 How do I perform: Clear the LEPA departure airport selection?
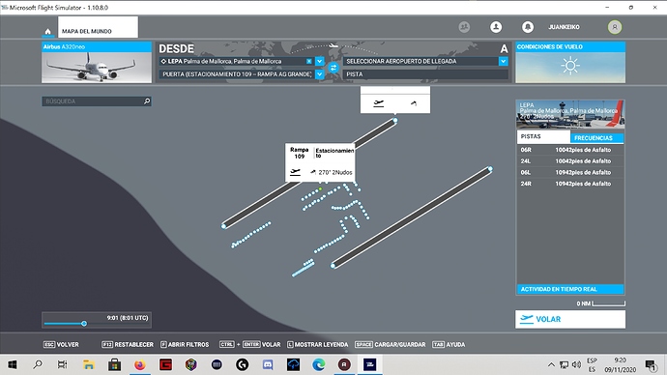pyautogui.click(x=309, y=61)
